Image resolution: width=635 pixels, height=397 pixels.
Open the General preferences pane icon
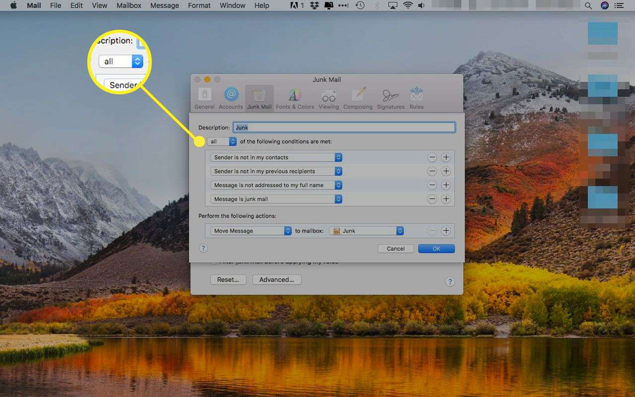click(204, 98)
